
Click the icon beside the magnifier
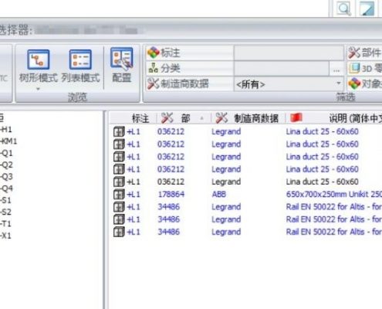tap(367, 8)
